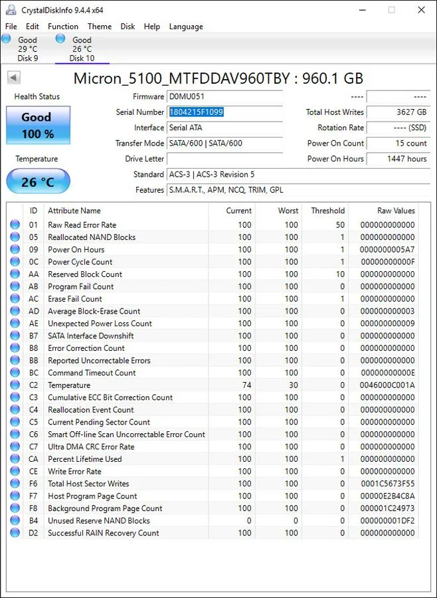437x598 pixels.
Task: Click status orb for Error Correction Count
Action: [15, 348]
